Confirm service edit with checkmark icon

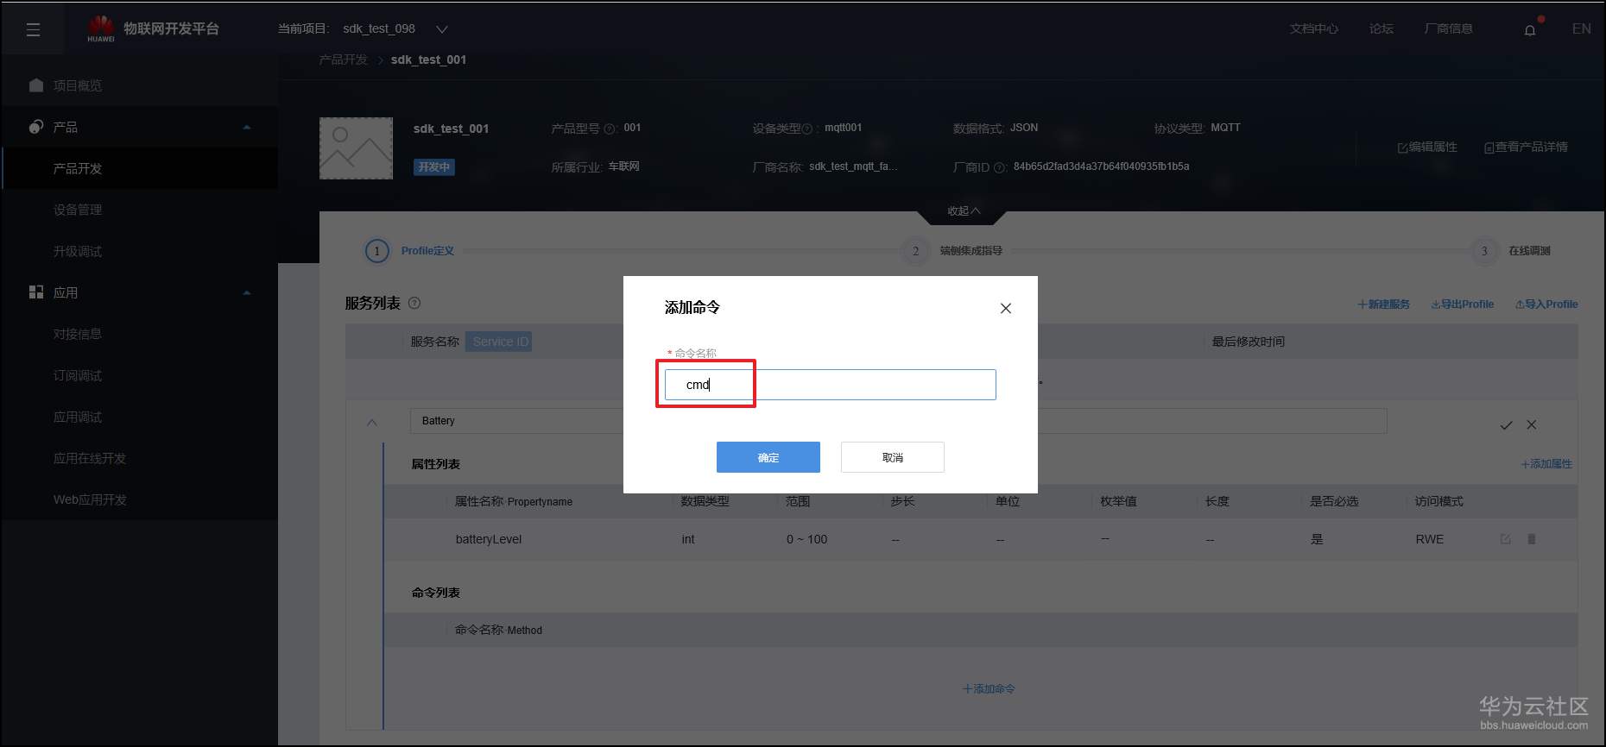1506,425
